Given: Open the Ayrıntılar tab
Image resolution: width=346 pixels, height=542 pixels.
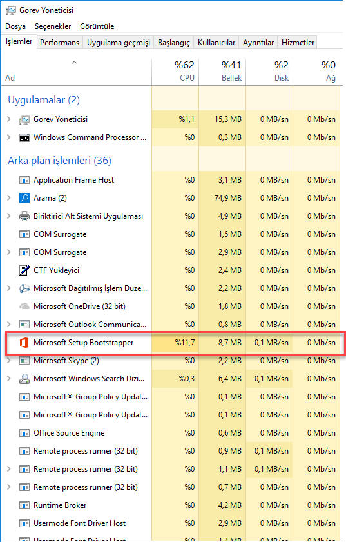Looking at the screenshot, I should tap(258, 43).
